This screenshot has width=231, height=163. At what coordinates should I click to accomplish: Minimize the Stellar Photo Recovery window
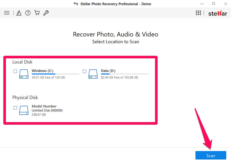point(202,4)
